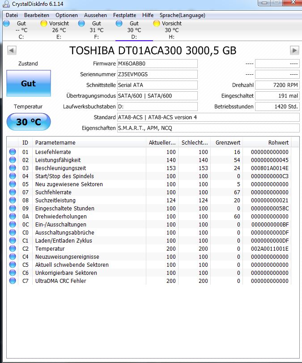Screen dimensions: 302x363
Task: Click status orb of Suchfehlerrate row
Action: [x=13, y=192]
